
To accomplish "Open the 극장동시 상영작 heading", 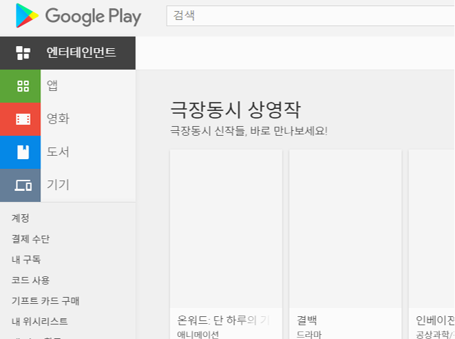I will pos(235,110).
